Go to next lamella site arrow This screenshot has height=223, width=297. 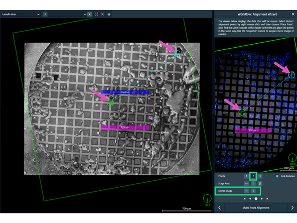click(x=89, y=14)
